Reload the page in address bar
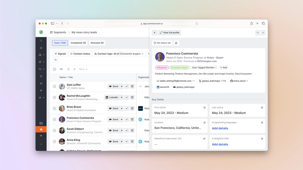303x170 pixels. 196,24
